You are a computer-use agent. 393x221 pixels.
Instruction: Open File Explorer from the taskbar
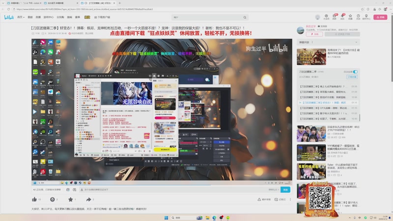[207, 218]
